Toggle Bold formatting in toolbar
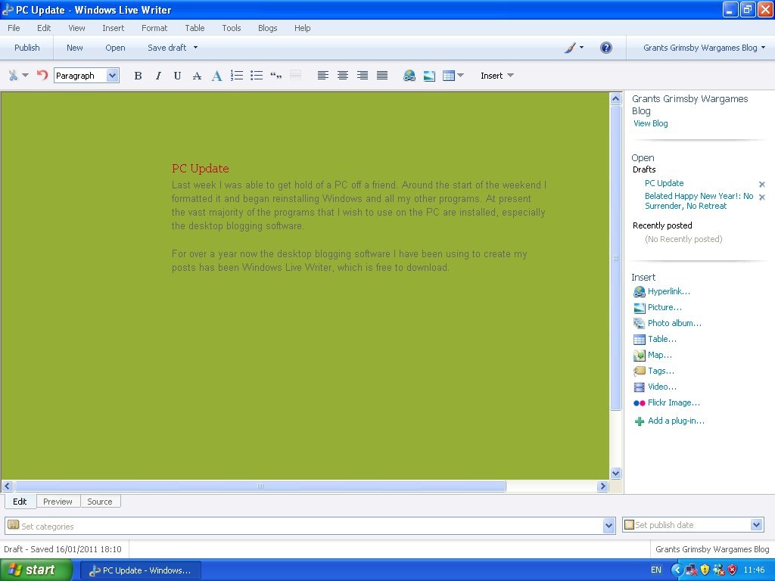The height and width of the screenshot is (581, 775). pyautogui.click(x=138, y=76)
